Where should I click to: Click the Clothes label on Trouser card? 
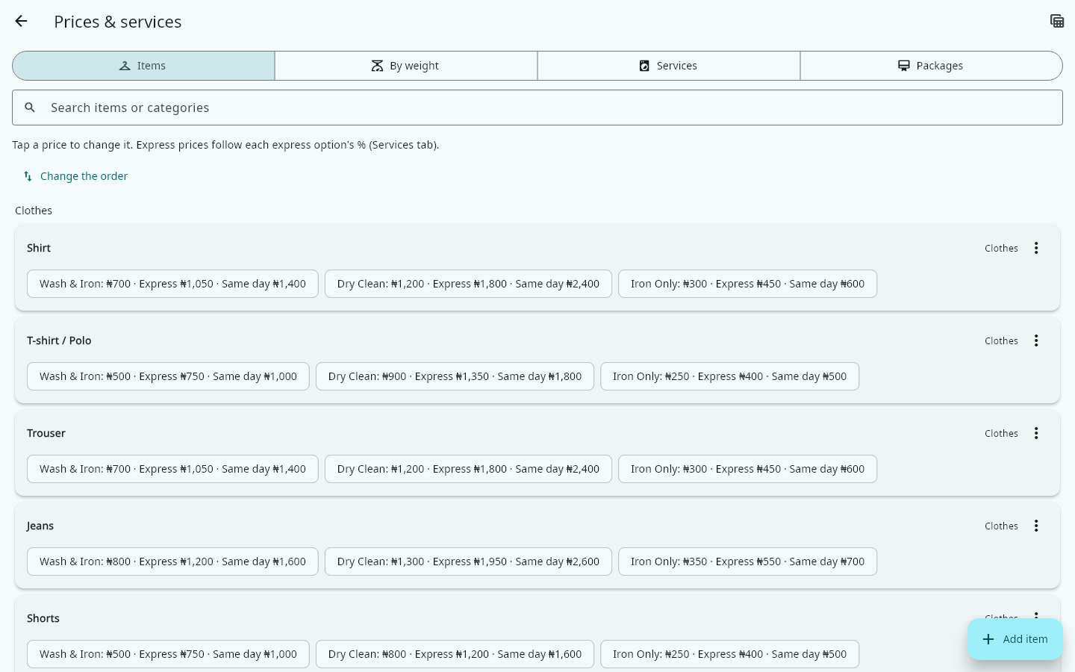[x=1001, y=433]
